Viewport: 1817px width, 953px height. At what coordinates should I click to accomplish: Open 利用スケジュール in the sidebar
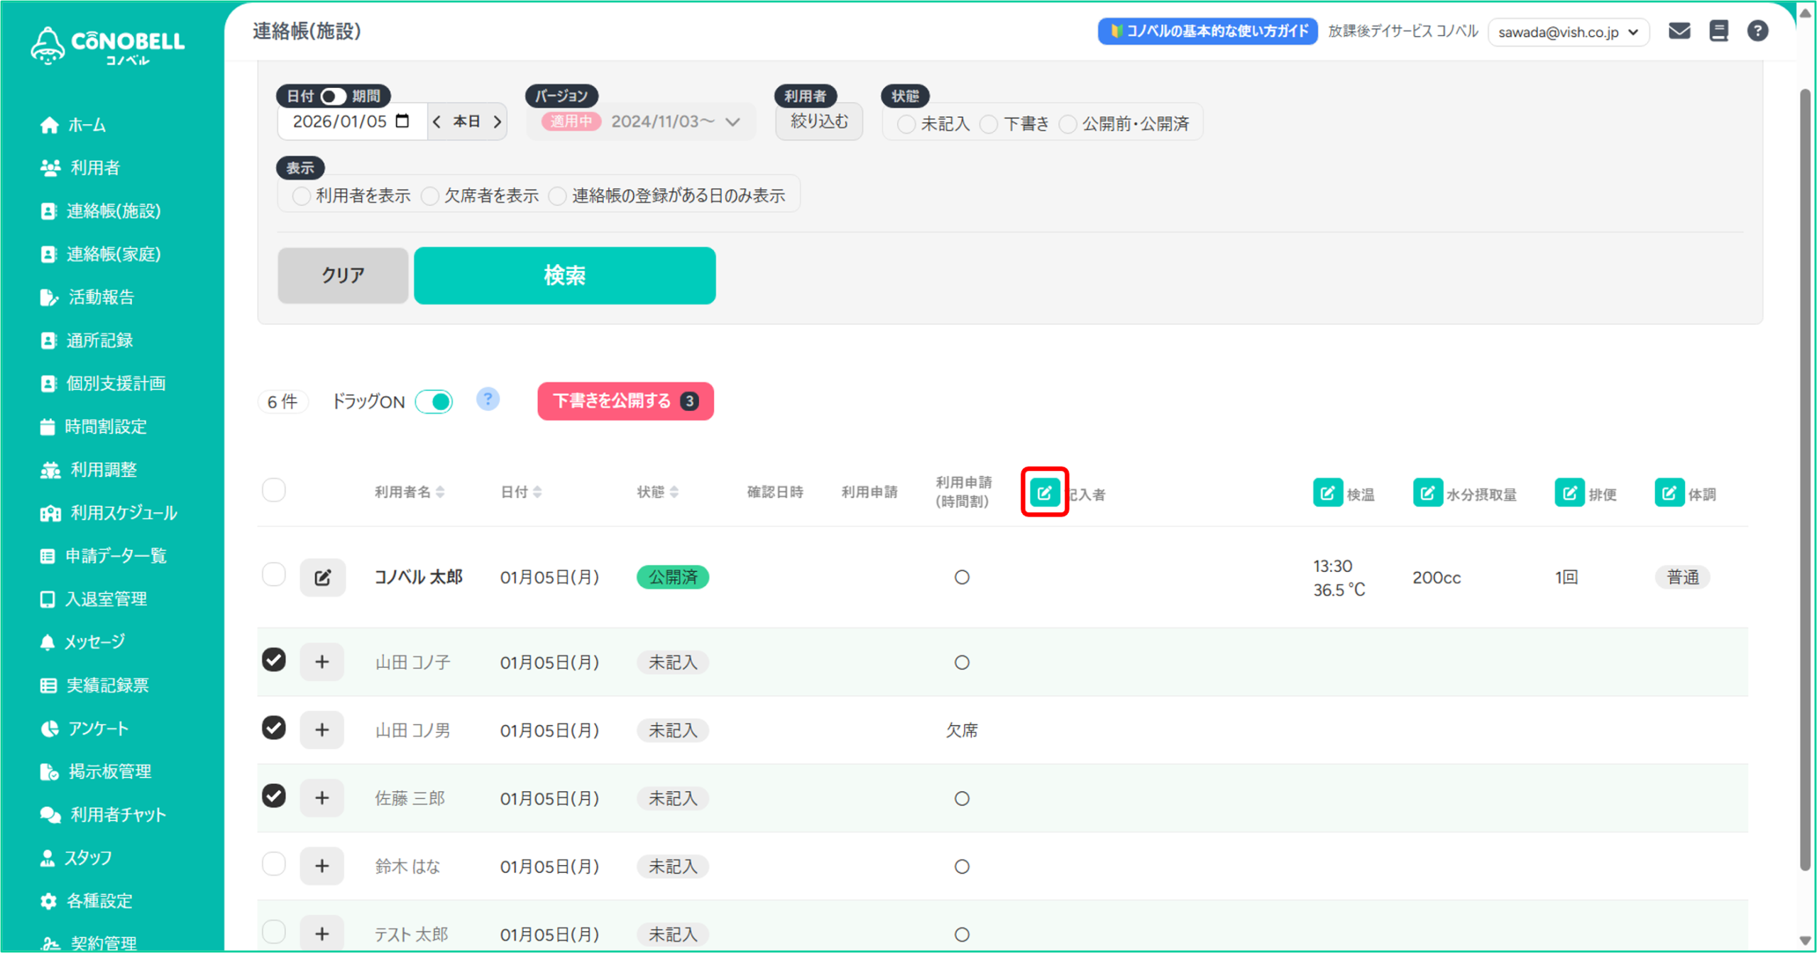coord(123,513)
